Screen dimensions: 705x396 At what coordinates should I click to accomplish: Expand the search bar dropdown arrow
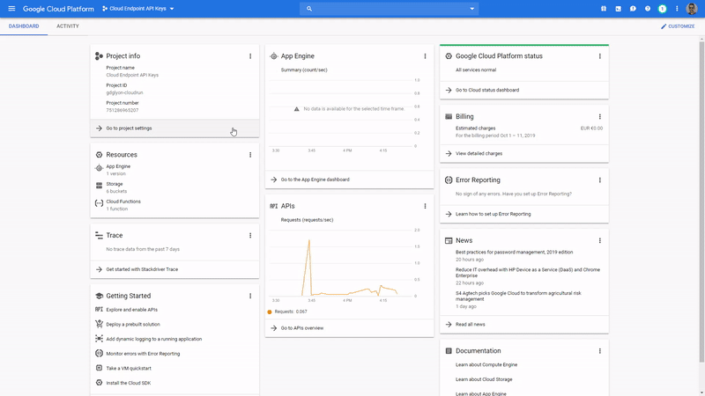coord(471,9)
